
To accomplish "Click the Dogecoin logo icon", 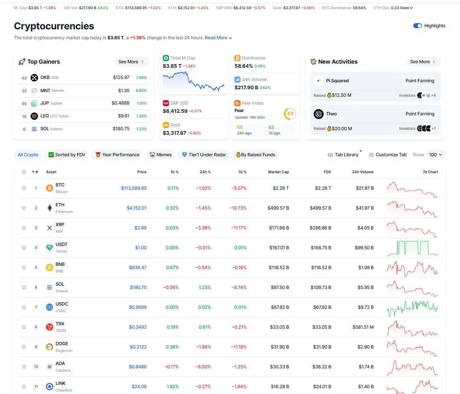I will [50, 347].
